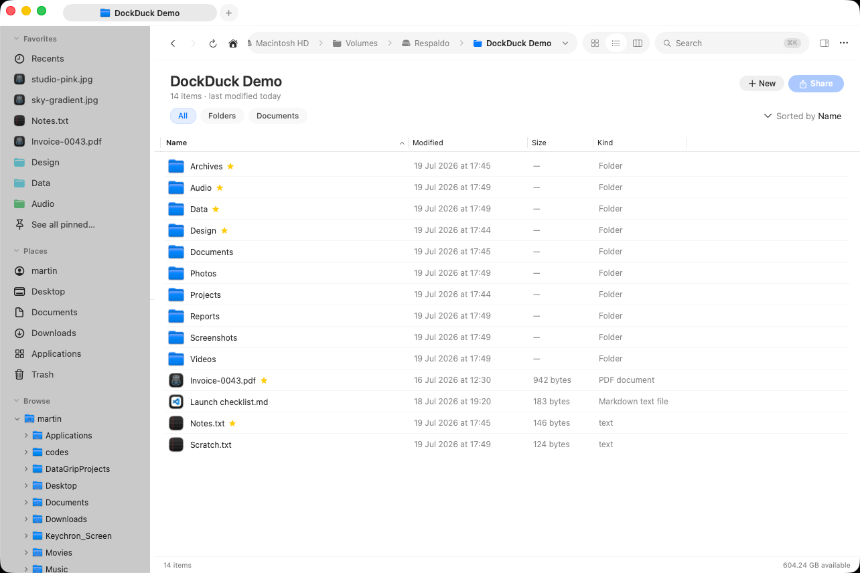Select the Photos folder icon in list
The image size is (860, 573).
176,273
